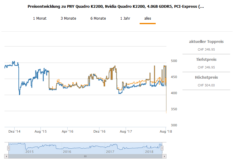Click the Tiefstpreis CHF 349.95 value

pos(206,67)
